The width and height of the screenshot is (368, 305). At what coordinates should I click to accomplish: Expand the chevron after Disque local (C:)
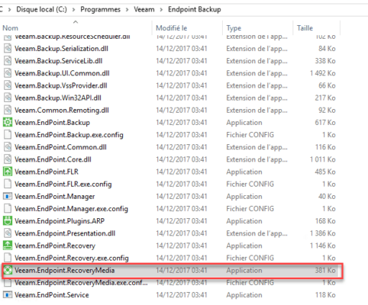[x=73, y=10]
